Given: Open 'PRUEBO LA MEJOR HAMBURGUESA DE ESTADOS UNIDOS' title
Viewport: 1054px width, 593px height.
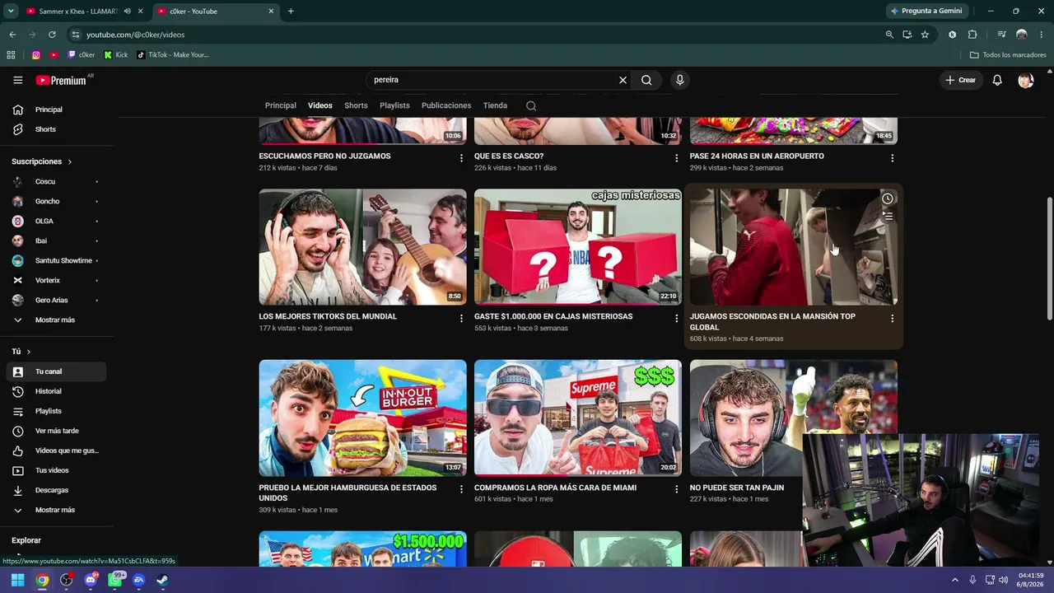Looking at the screenshot, I should coord(347,493).
